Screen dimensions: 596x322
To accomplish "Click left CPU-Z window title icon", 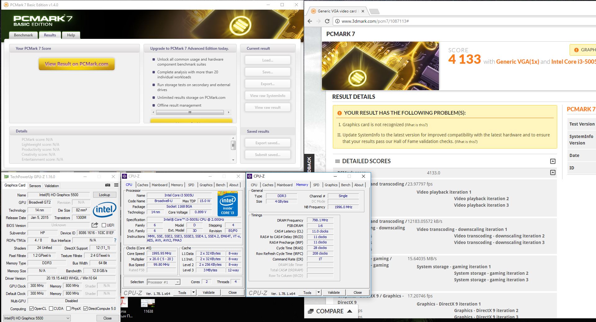I will [x=125, y=176].
